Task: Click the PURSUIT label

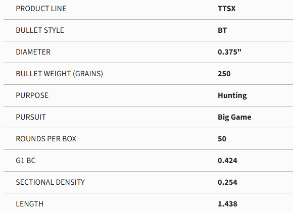Action: click(31, 117)
